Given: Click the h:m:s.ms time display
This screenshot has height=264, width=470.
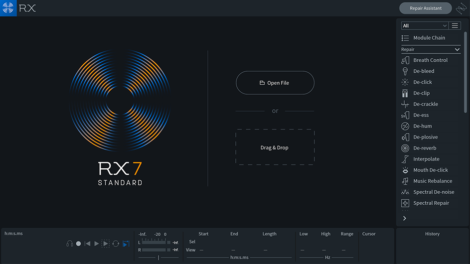Looking at the screenshot, I should [x=13, y=234].
